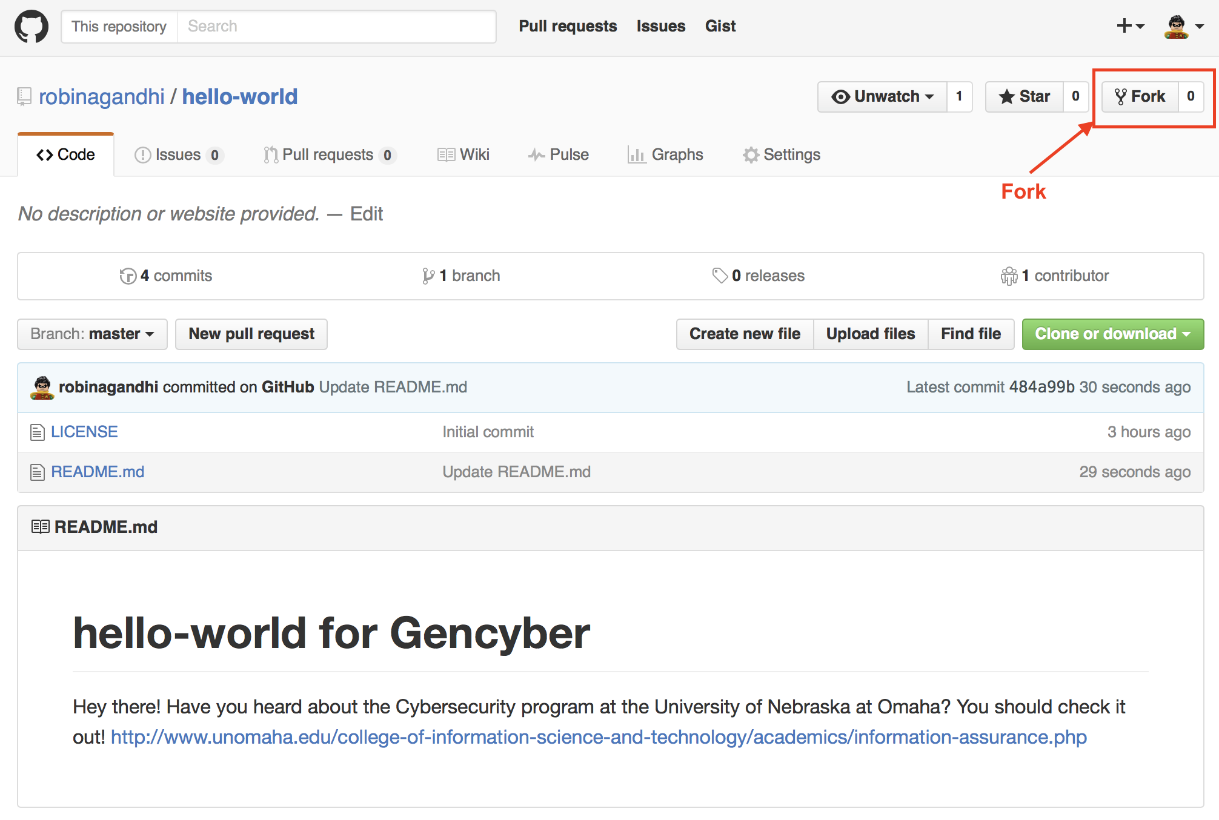This screenshot has width=1219, height=820.
Task: Click Find file button
Action: [x=971, y=334]
